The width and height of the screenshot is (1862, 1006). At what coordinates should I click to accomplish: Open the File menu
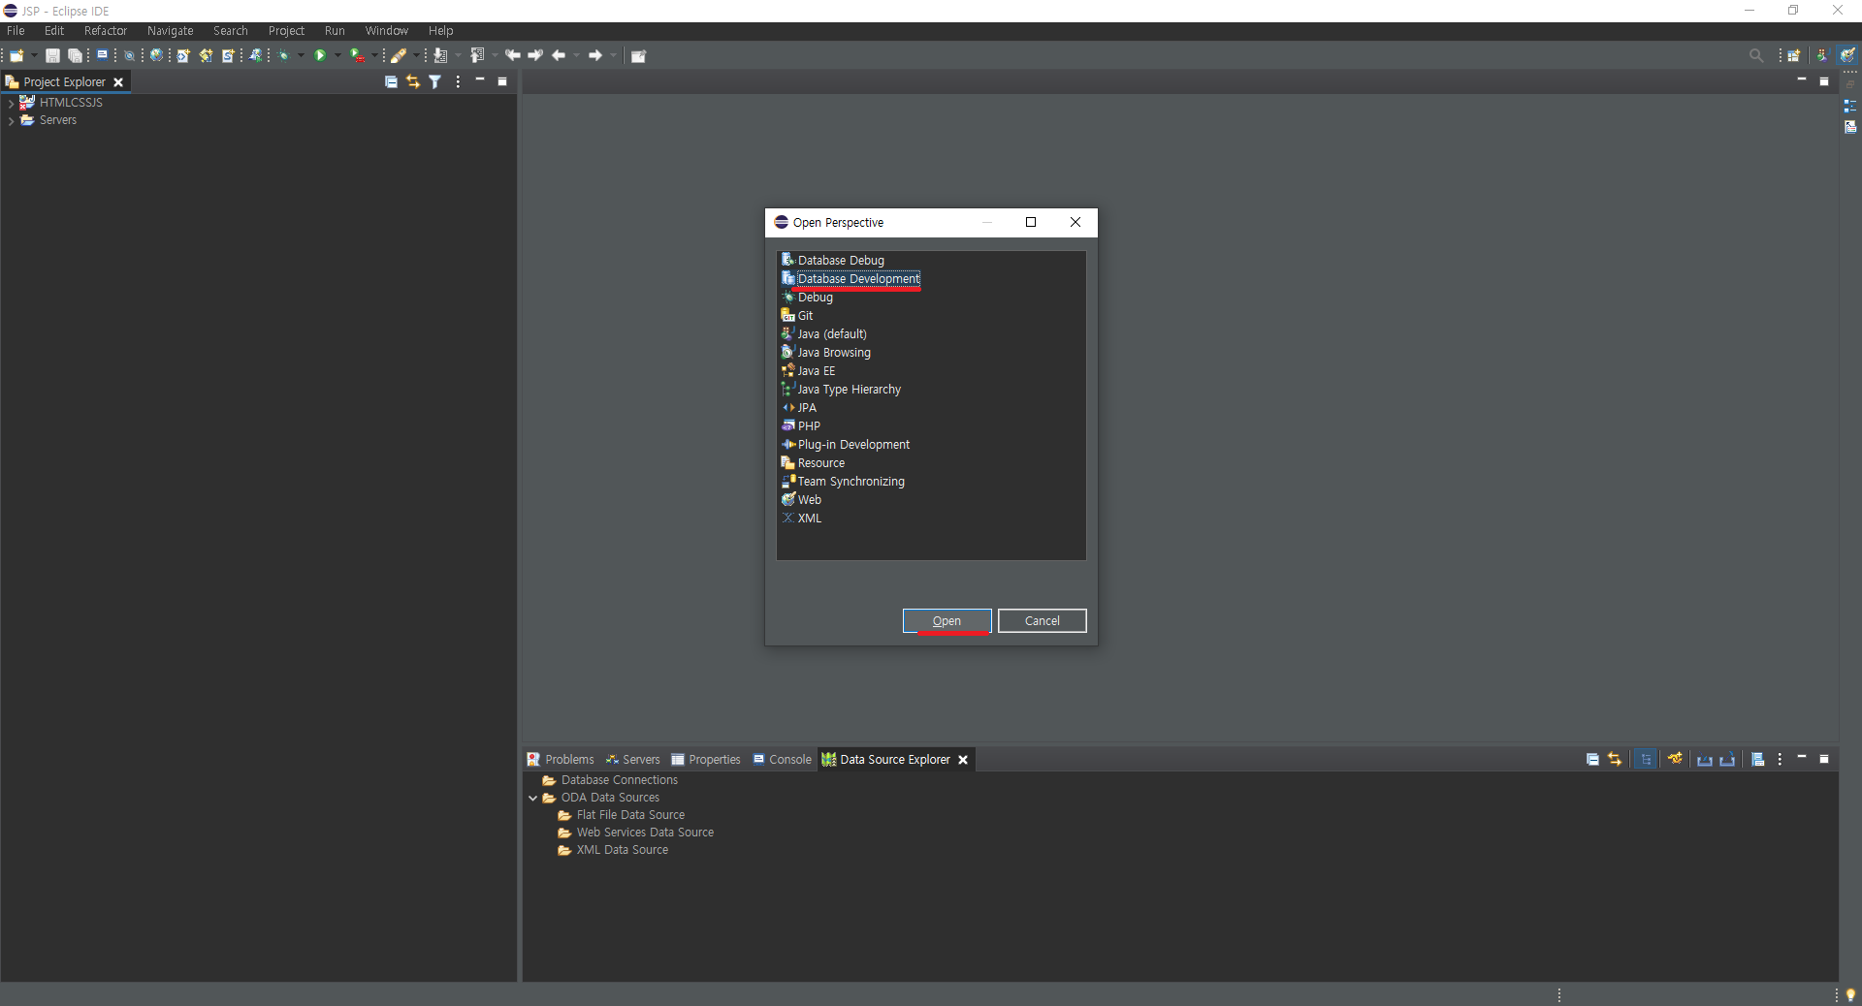coord(16,31)
